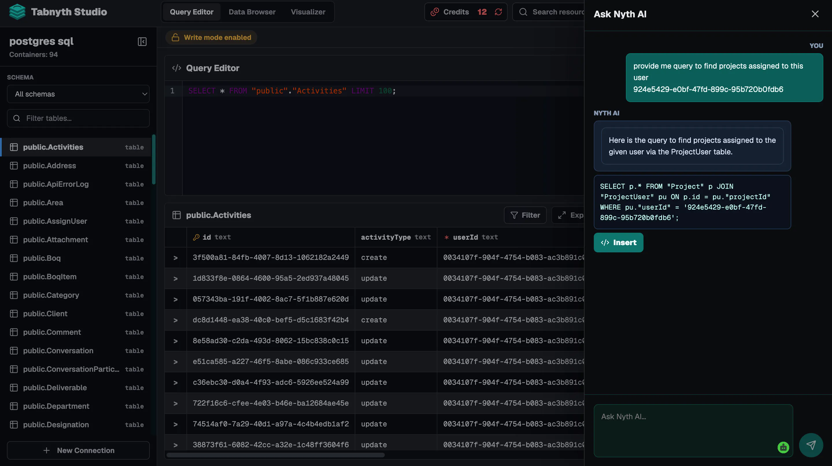Expand row 8e58ad30-c2da-493d-8062-15bc838c0c15
This screenshot has height=466, width=832.
[175, 341]
